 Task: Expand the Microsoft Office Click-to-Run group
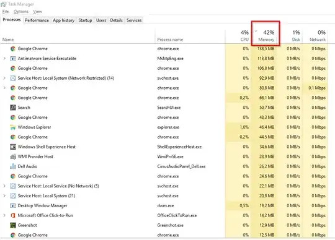pos(4,215)
